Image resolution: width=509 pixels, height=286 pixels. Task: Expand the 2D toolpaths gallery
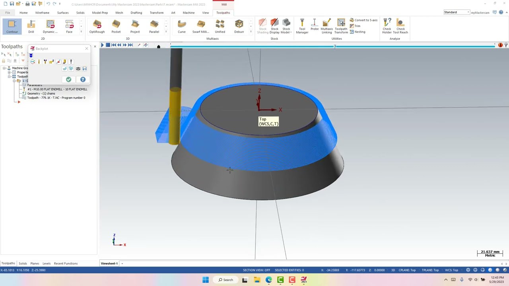[x=81, y=32]
